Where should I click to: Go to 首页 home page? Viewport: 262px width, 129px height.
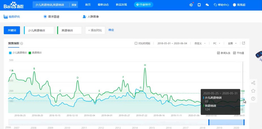pos(88,5)
